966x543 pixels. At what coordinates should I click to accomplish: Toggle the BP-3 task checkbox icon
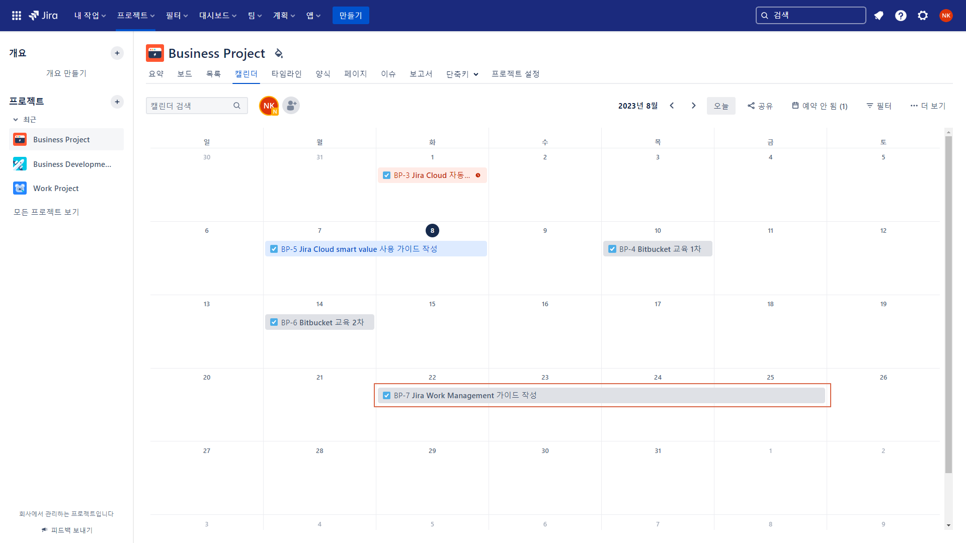click(386, 175)
